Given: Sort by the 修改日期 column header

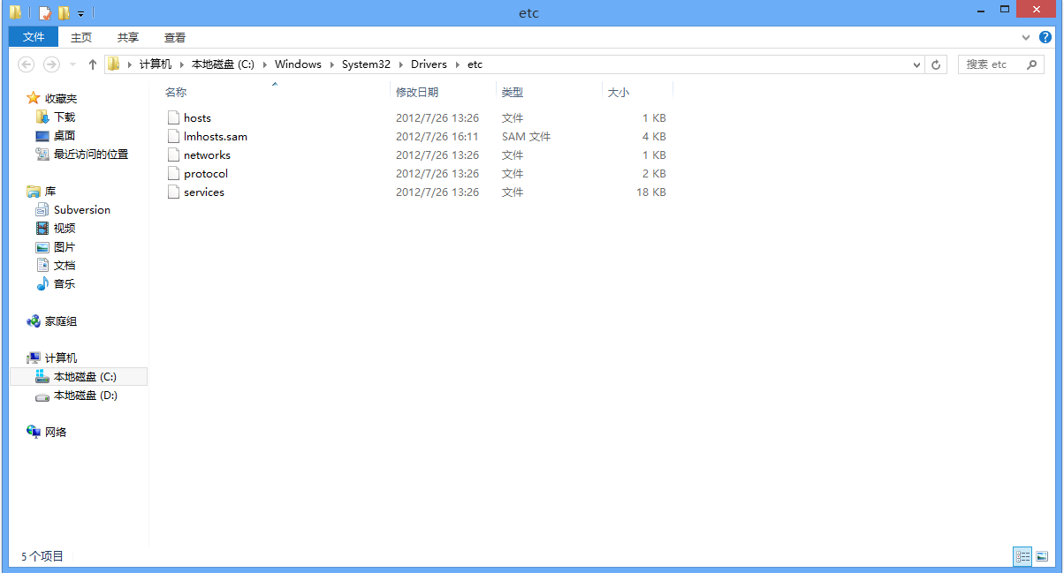Looking at the screenshot, I should (417, 92).
